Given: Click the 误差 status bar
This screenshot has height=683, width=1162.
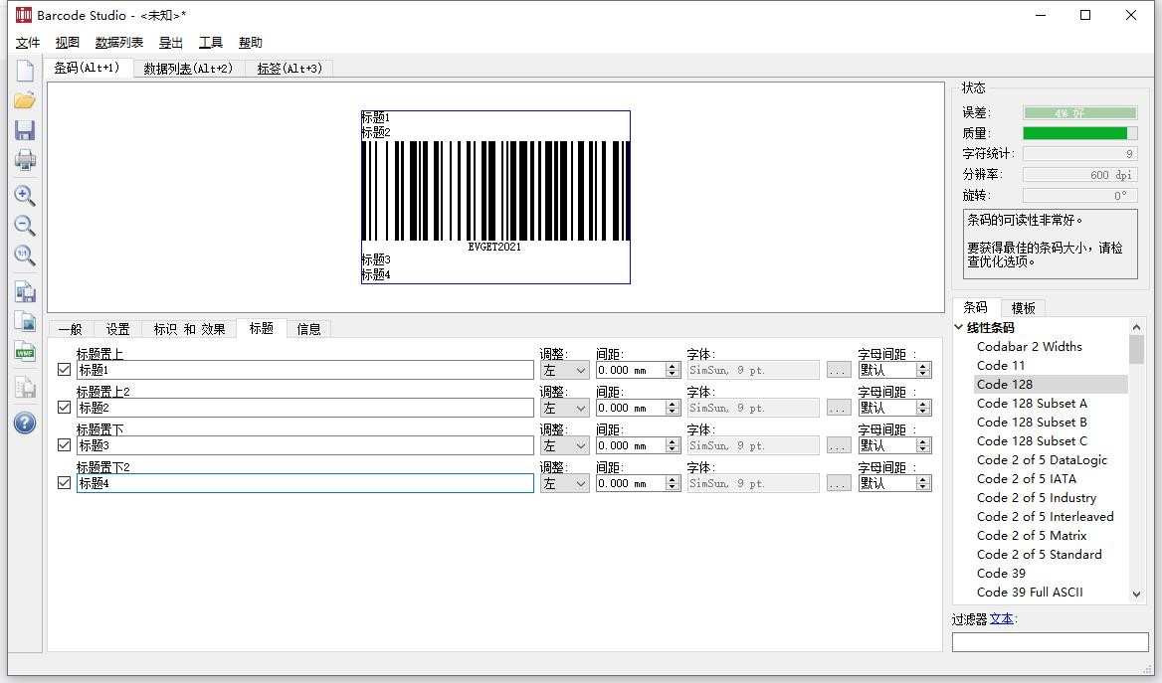Looking at the screenshot, I should (x=1079, y=112).
